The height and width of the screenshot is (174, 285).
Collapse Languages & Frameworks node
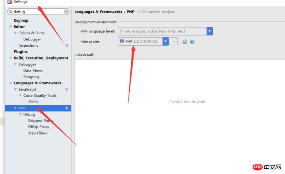[x=11, y=83]
